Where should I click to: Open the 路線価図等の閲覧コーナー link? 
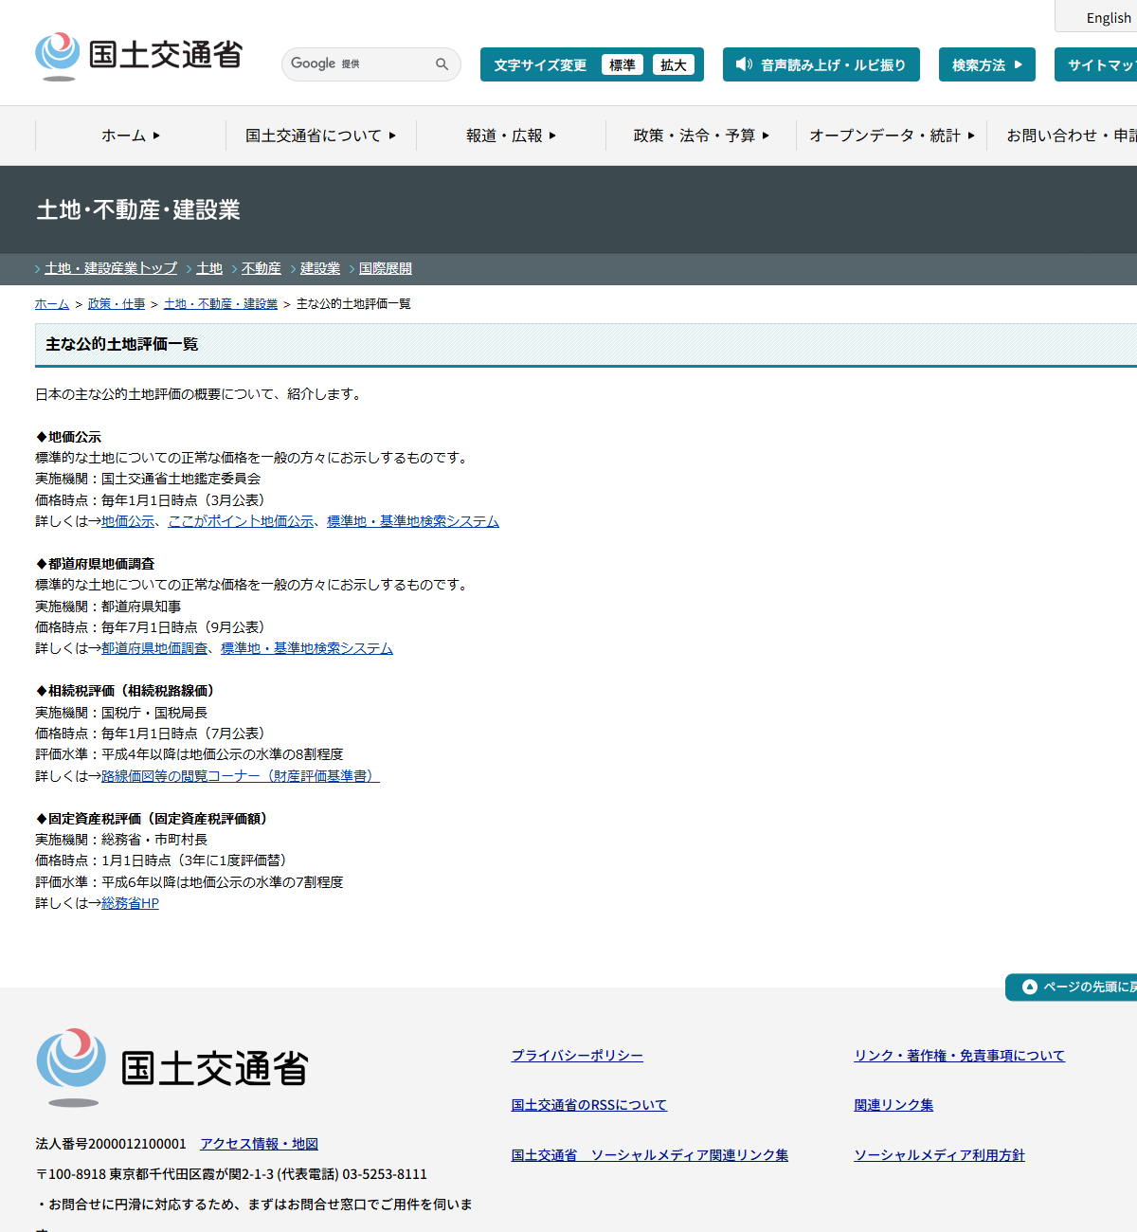coord(241,776)
